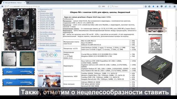Open 'Бесплатные хостинги' sidebar link
Image resolution: width=177 pixels, height=99 pixels.
click(x=48, y=43)
